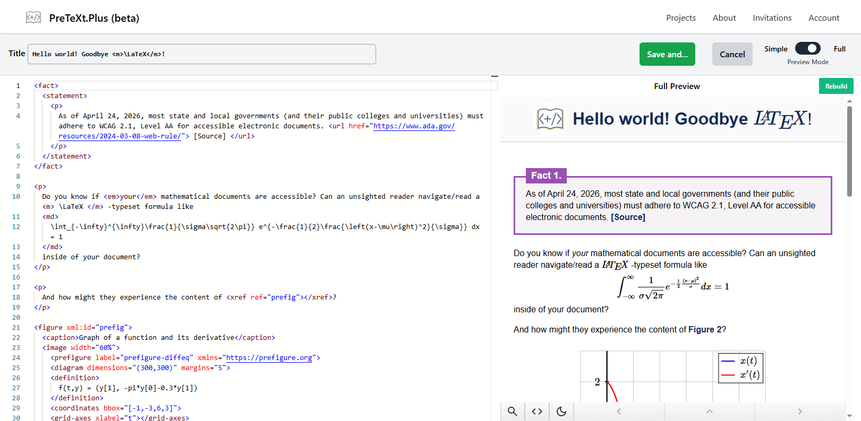Click the ada.gov URL in the editor
Screen dimensions: 861x421
tap(414, 126)
